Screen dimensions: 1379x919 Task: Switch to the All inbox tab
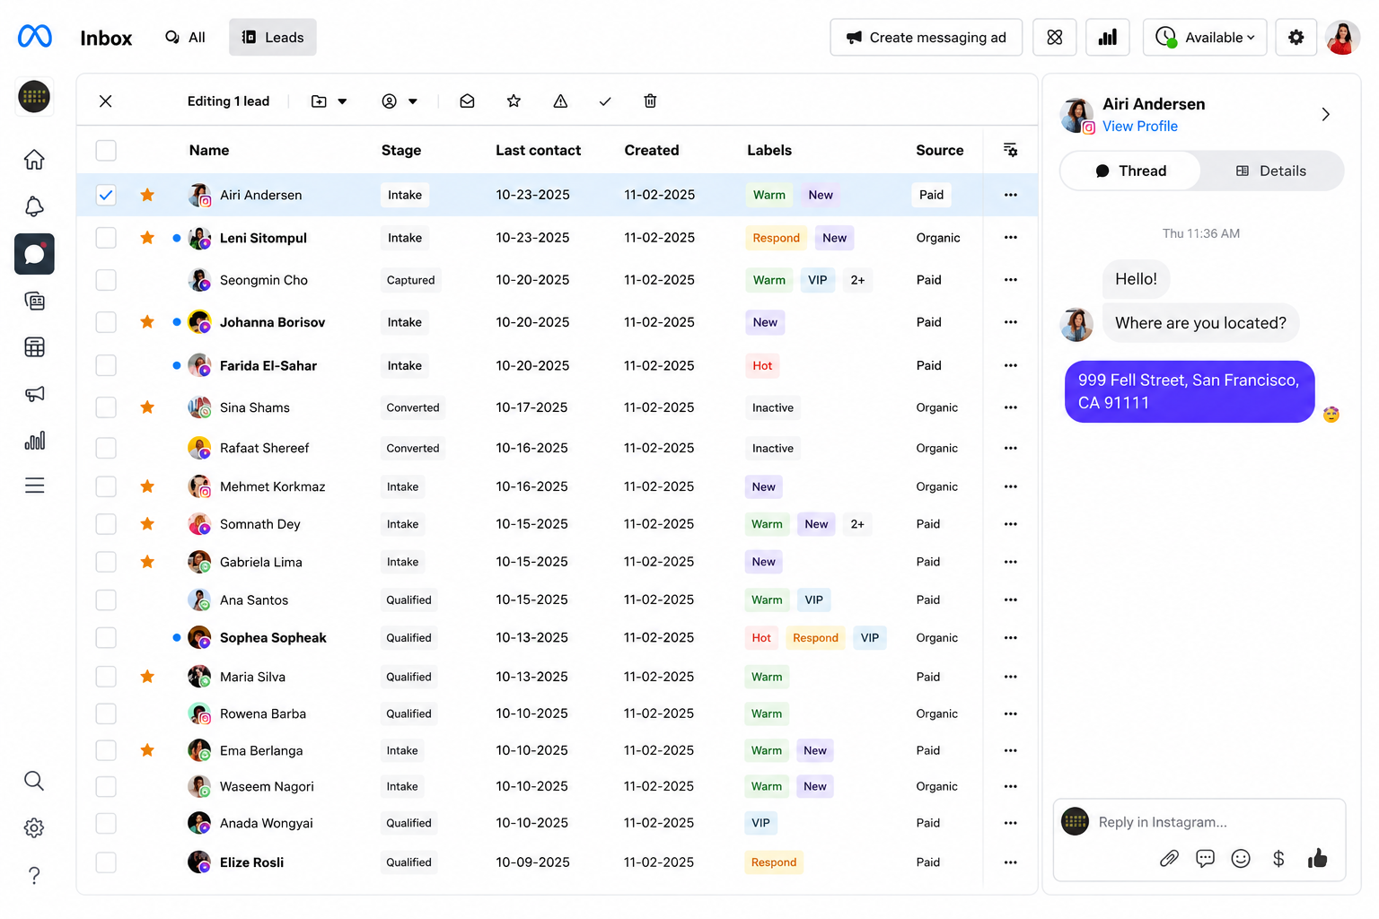pyautogui.click(x=185, y=38)
